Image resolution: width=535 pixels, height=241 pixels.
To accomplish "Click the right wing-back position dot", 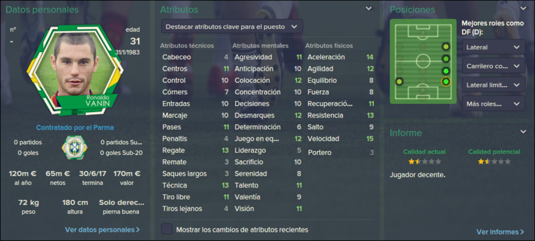I will 445,71.
